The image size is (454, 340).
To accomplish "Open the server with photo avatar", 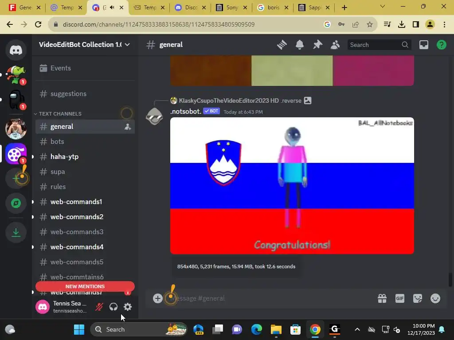I will [16, 128].
